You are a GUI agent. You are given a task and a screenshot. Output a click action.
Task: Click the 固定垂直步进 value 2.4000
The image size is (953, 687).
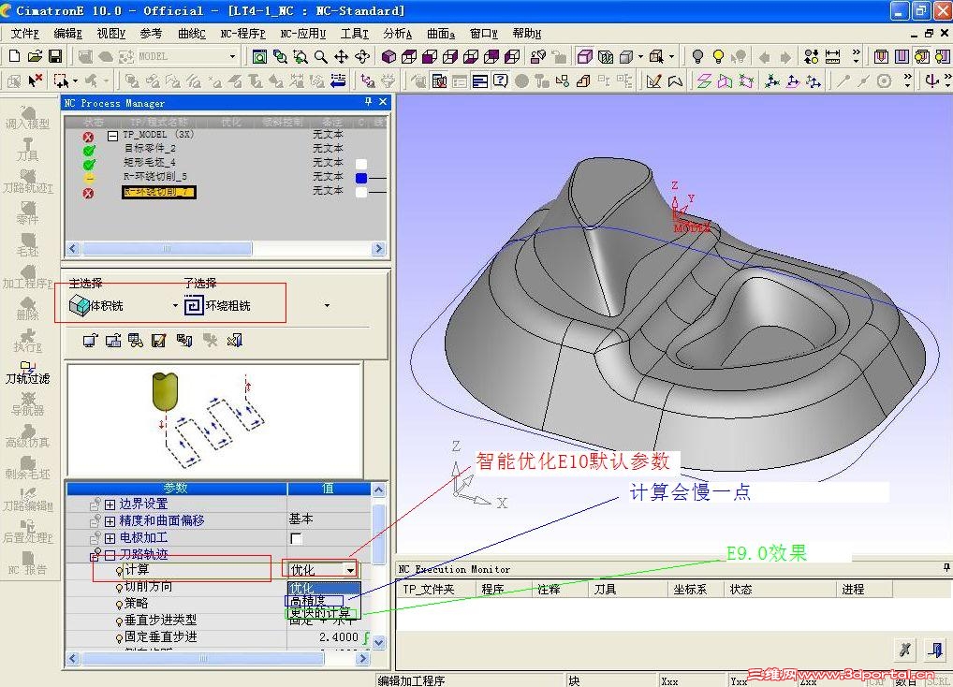pos(339,637)
